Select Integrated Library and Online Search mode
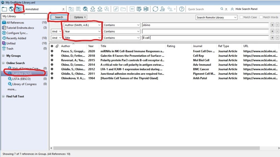This screenshot has width=280, height=157. pyautogui.click(x=19, y=9)
